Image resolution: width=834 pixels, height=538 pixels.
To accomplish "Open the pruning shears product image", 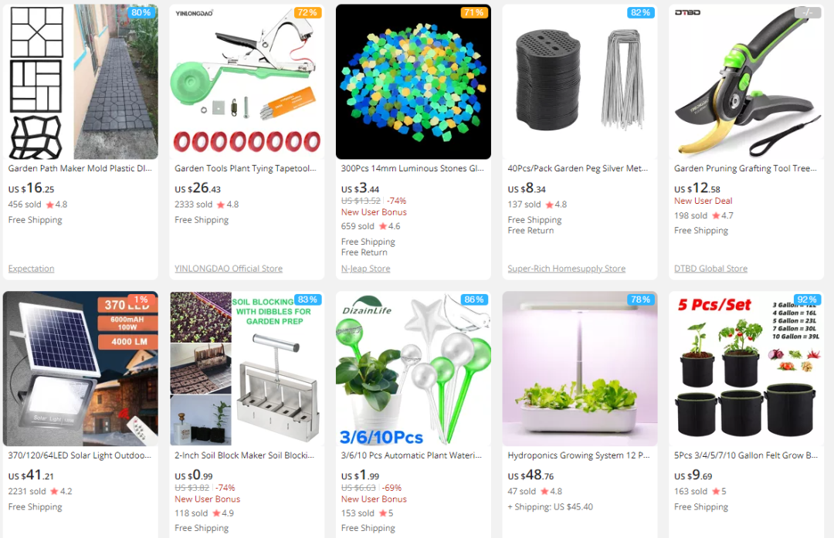I will tap(746, 82).
